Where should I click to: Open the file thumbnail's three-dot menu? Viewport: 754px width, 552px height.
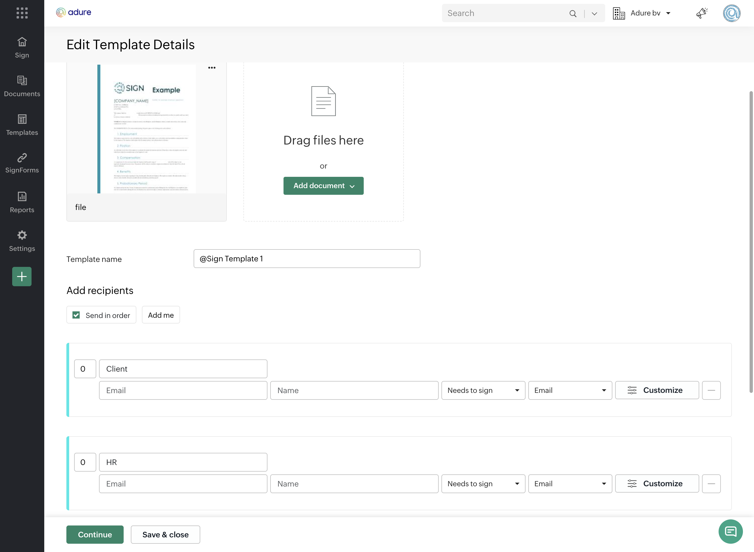pos(212,68)
